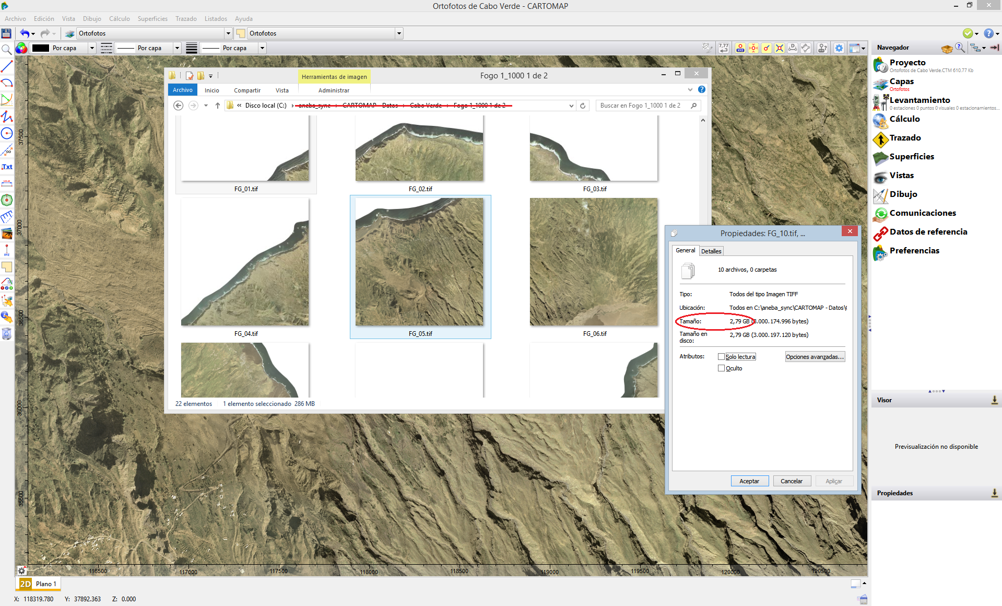Click the Aceptar button in Propiedades
The height and width of the screenshot is (606, 1002).
point(749,481)
